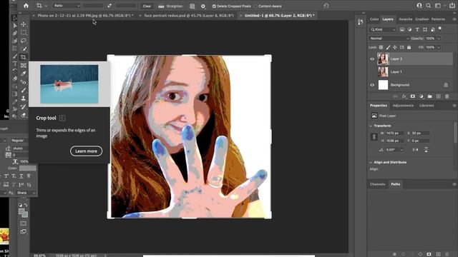Switch to the Channels tab
Image resolution: width=458 pixels, height=257 pixels.
click(377, 184)
